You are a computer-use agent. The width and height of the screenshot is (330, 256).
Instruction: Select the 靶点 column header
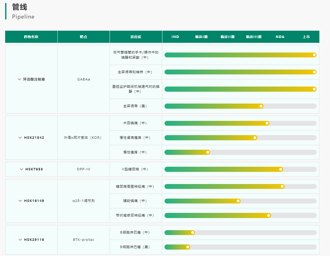click(83, 37)
